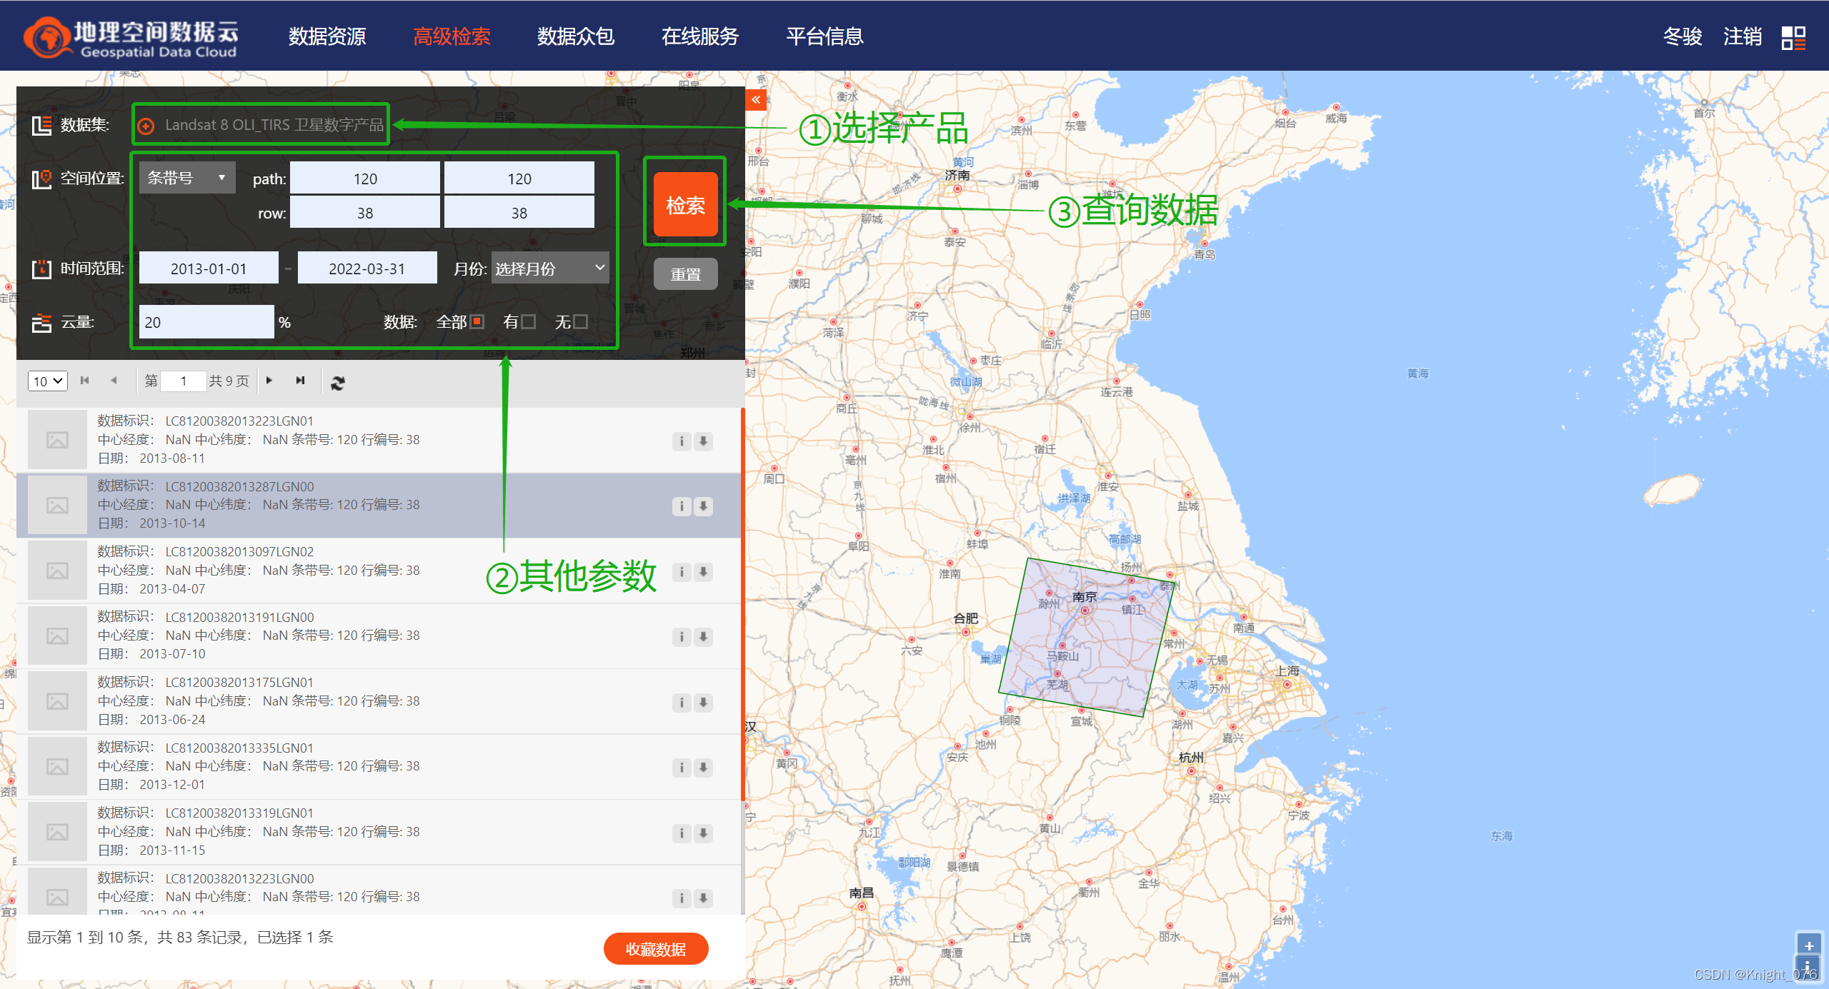The height and width of the screenshot is (989, 1829).
Task: Collapse the search panel with double-arrow icon
Action: pyautogui.click(x=756, y=100)
